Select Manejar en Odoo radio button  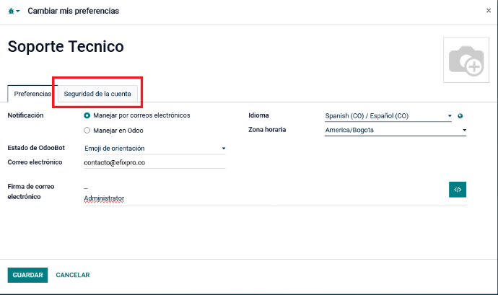87,130
